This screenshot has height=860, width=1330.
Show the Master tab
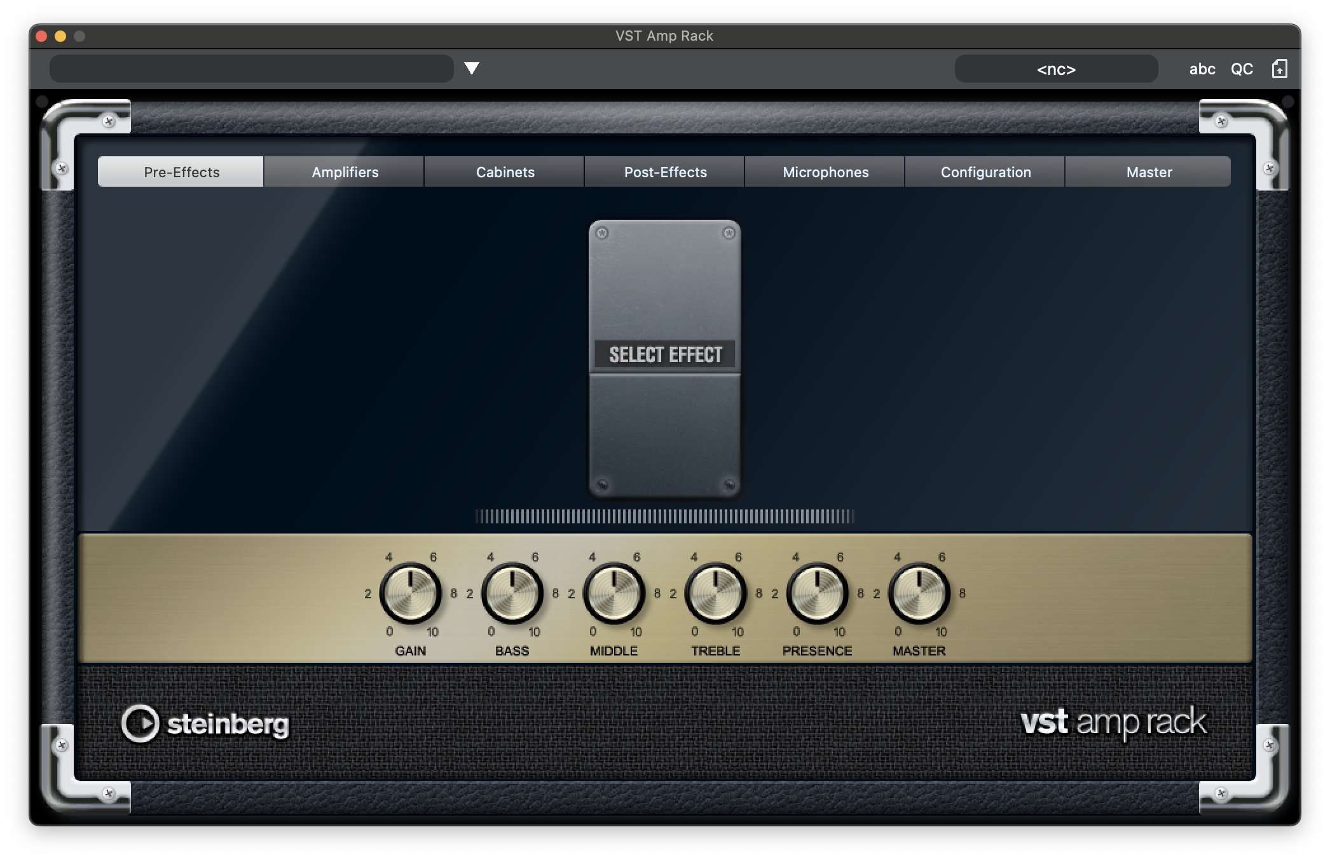pyautogui.click(x=1148, y=172)
